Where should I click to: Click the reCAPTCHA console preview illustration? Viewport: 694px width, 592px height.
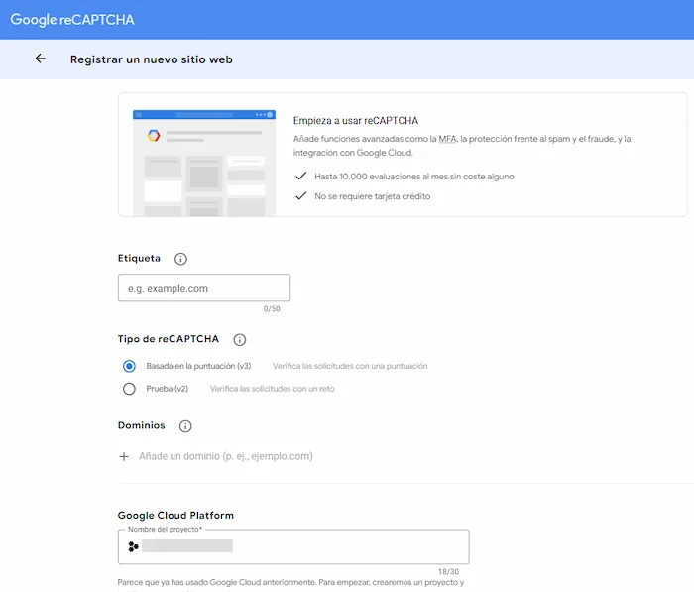[x=204, y=163]
